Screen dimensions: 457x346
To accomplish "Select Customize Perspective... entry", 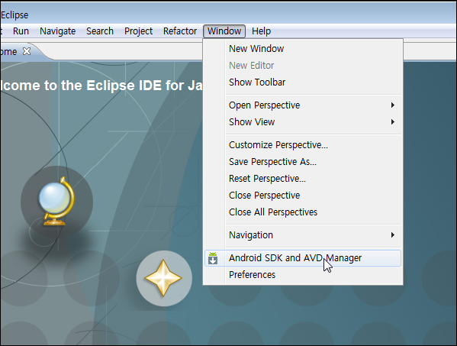I will pyautogui.click(x=303, y=144).
